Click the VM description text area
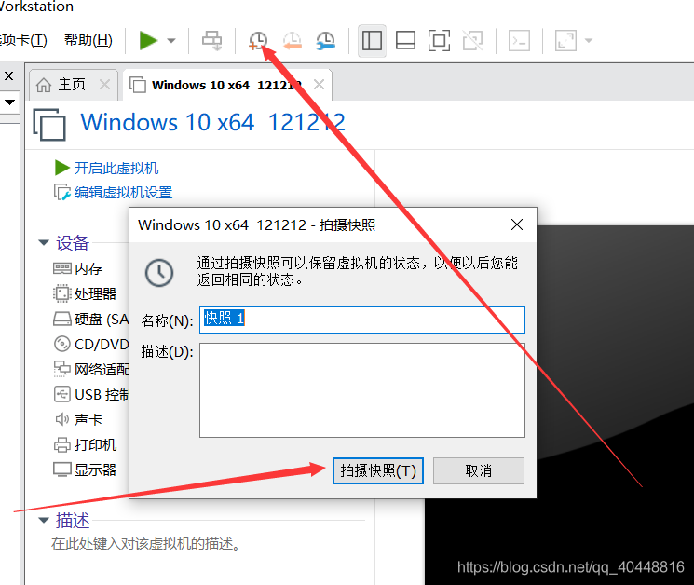The image size is (694, 585). [x=146, y=543]
